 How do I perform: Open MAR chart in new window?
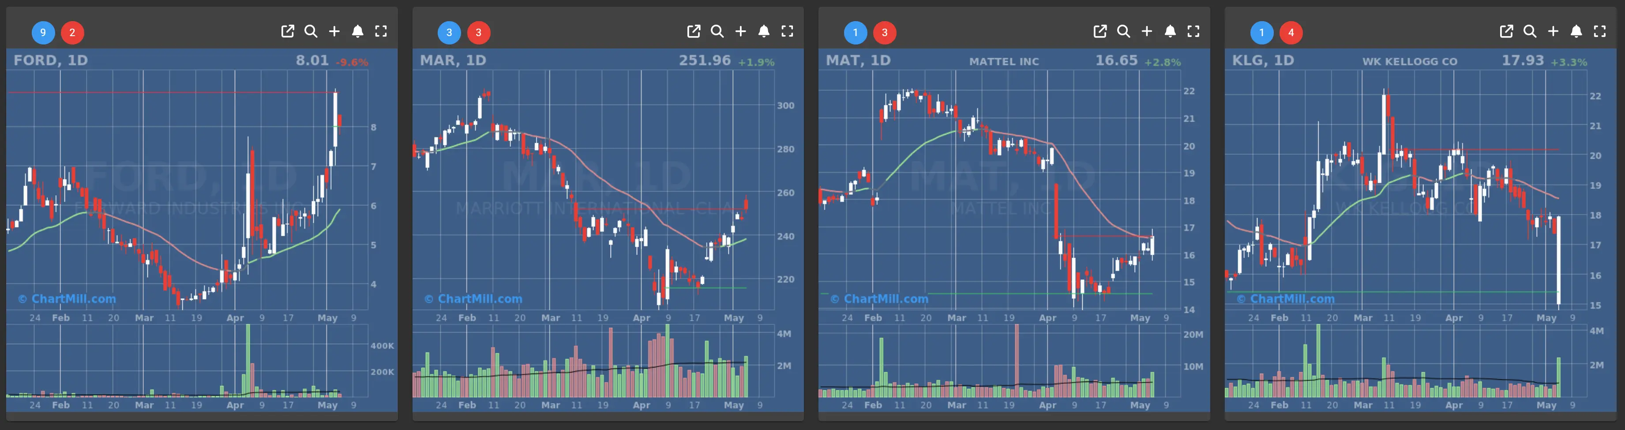(694, 31)
